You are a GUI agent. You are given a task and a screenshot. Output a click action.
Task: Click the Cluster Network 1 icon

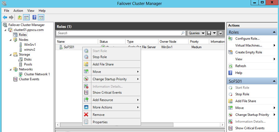(x=21, y=74)
